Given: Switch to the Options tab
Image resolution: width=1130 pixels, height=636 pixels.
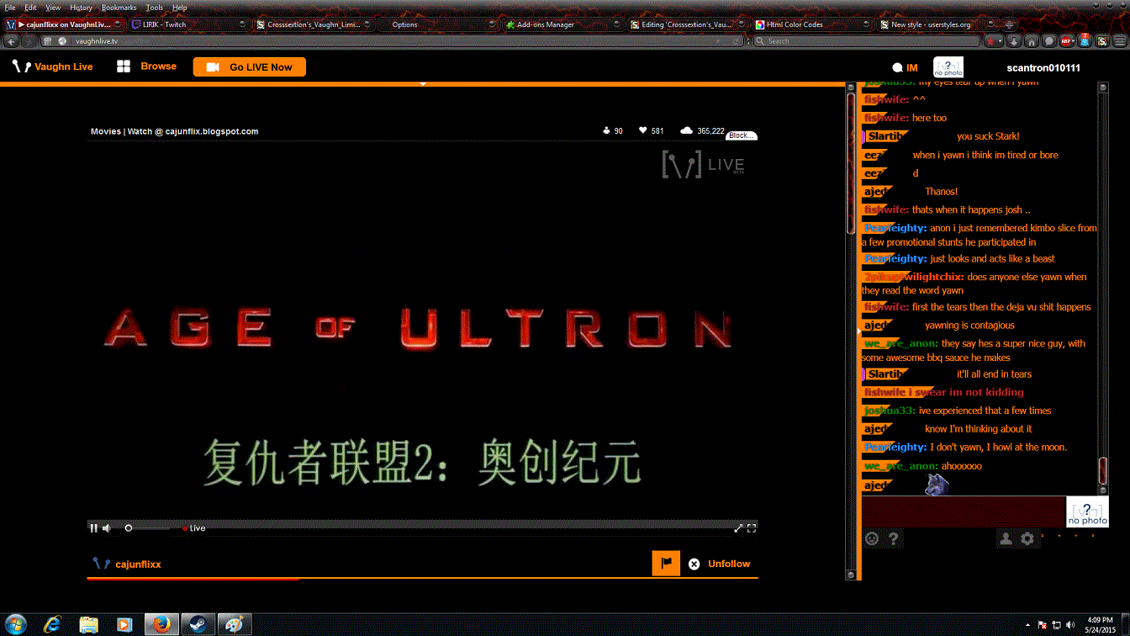Looking at the screenshot, I should (x=437, y=25).
